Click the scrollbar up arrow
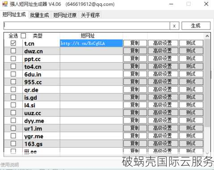Image resolution: width=214 pixels, height=170 pixels. pyautogui.click(x=207, y=36)
